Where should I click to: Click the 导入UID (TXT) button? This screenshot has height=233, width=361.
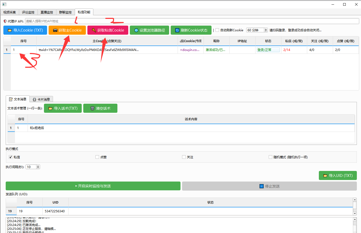click(338, 176)
